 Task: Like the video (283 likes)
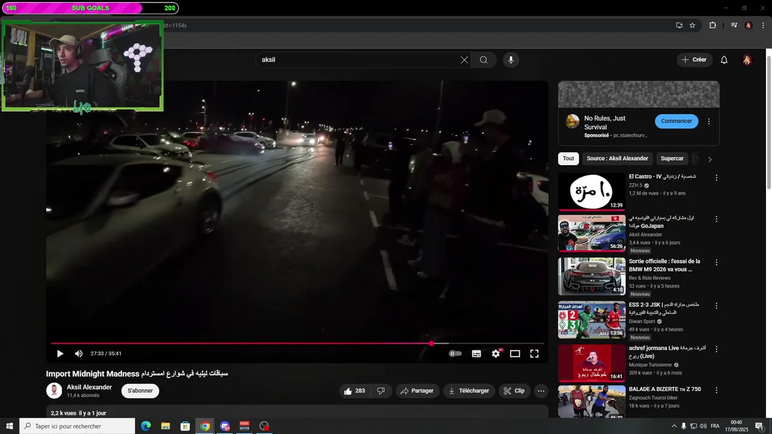click(355, 391)
